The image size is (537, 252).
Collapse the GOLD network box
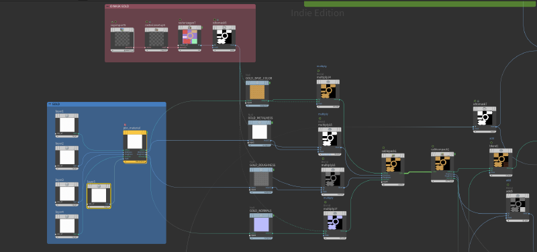pyautogui.click(x=50, y=104)
